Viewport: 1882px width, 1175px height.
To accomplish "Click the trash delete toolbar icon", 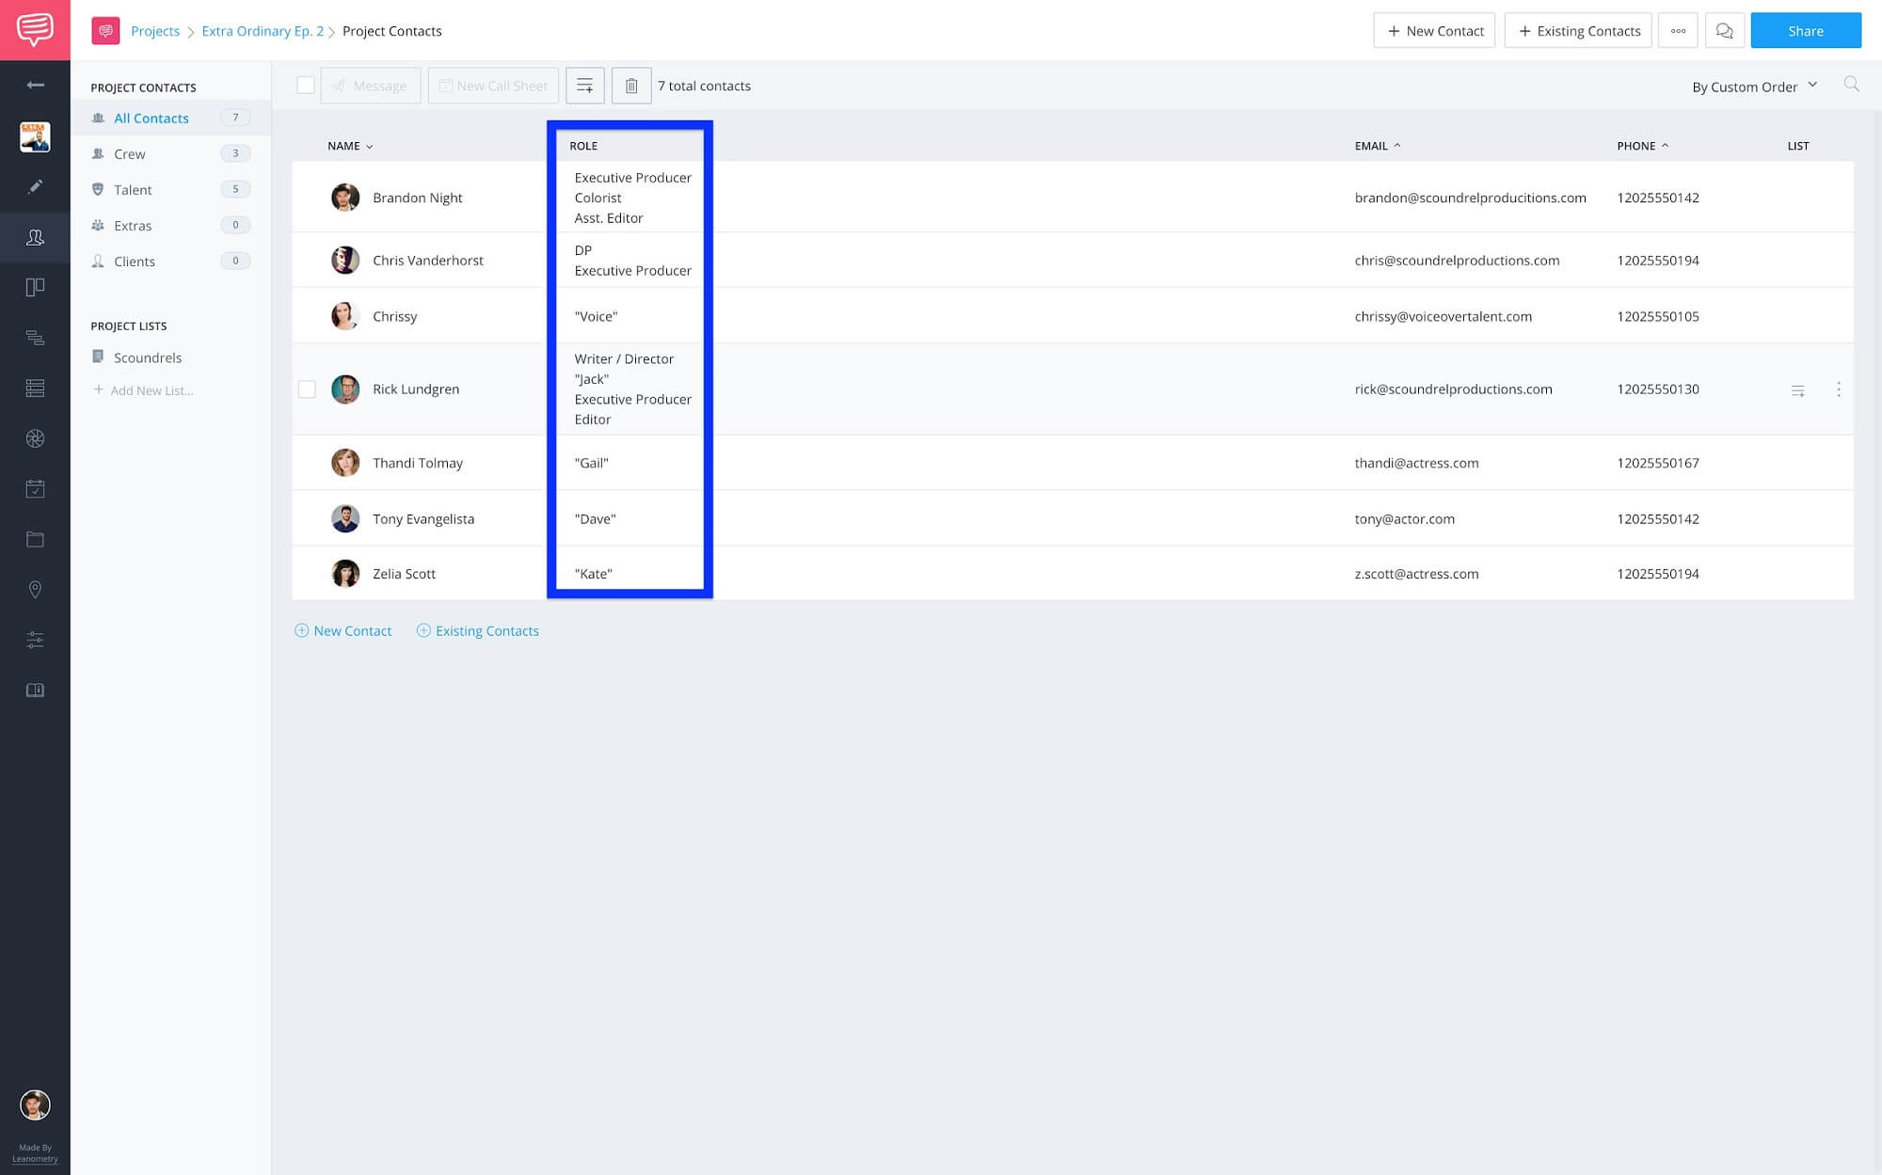I will 631,86.
